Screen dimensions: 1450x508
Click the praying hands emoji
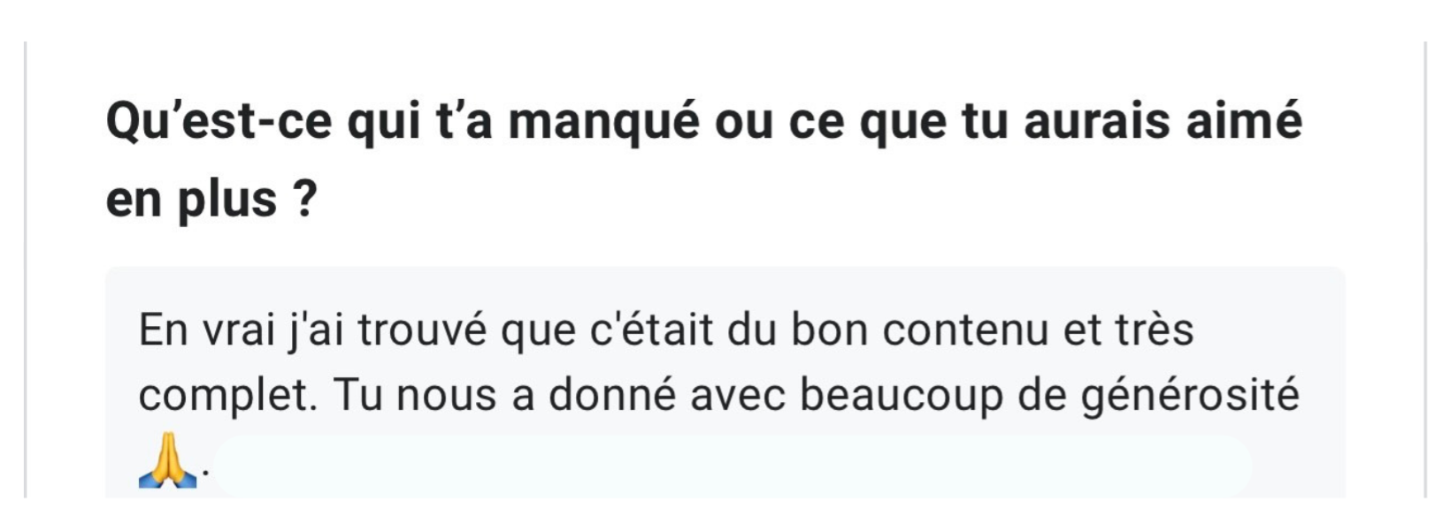tap(168, 465)
